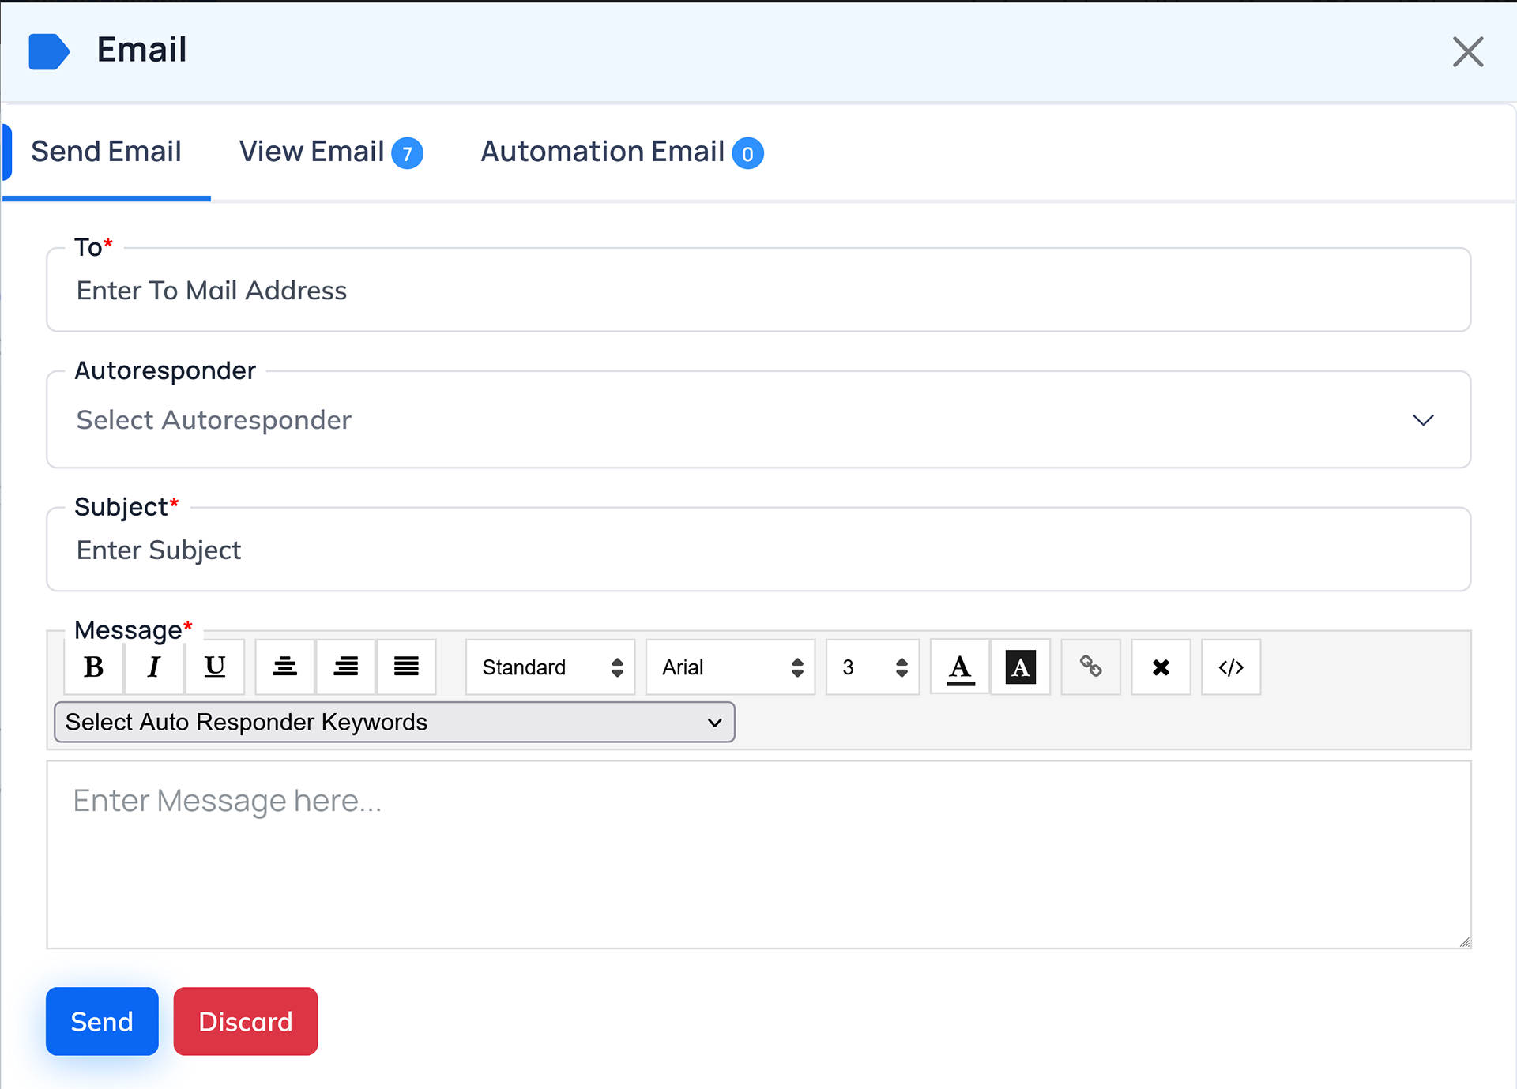This screenshot has width=1517, height=1089.
Task: Insert a hyperlink using the link icon
Action: pyautogui.click(x=1090, y=667)
